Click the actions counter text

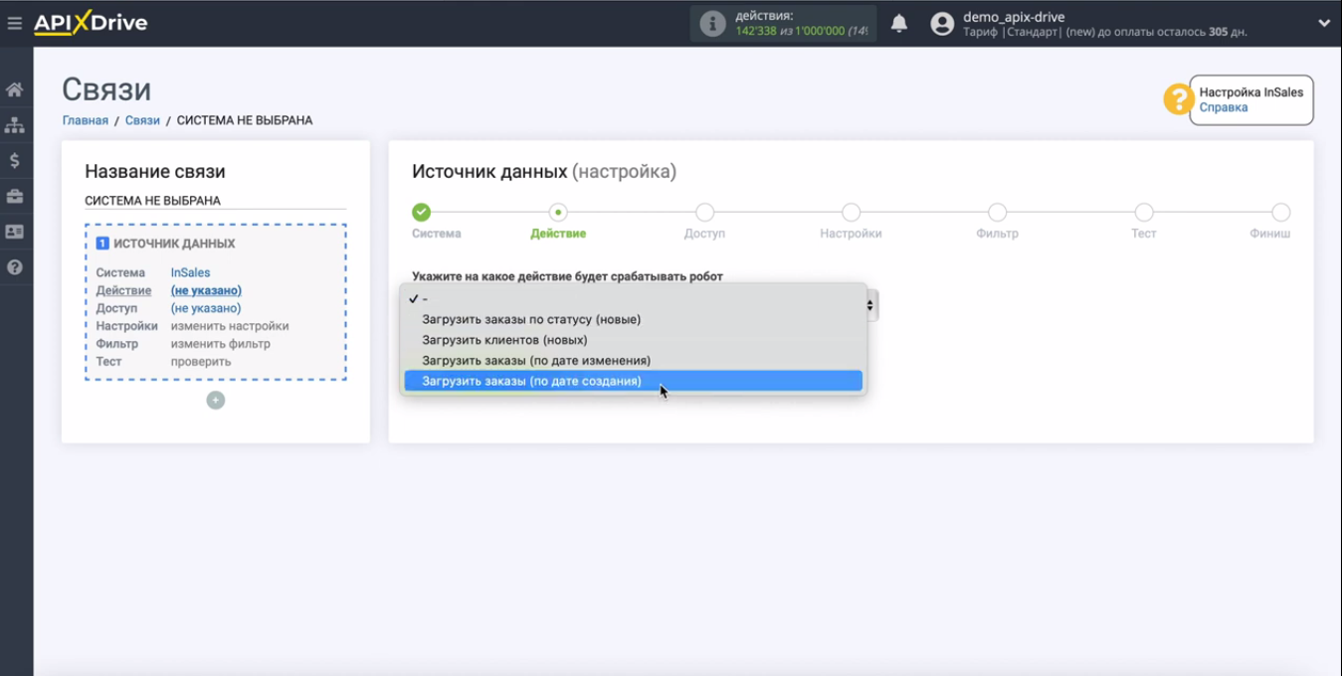tap(801, 24)
